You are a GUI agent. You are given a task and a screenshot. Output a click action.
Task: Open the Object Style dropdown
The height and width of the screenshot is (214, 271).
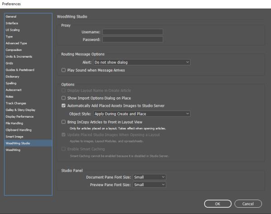pos(142,114)
